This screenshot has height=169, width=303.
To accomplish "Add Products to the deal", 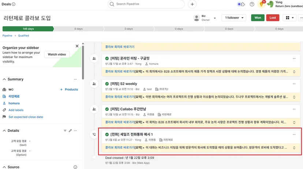I will click(69, 89).
